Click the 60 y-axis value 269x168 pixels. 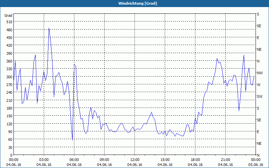(x=10, y=139)
